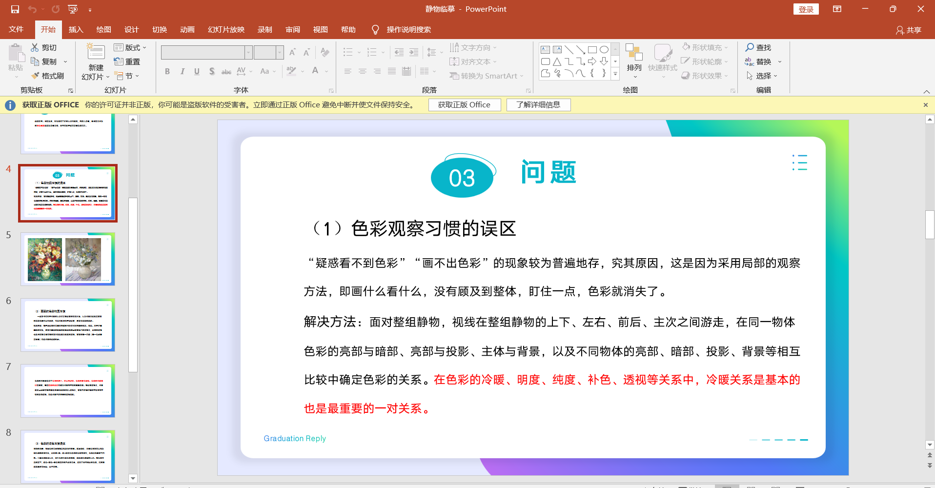Center-align paragraph text
The image size is (935, 488).
[x=362, y=71]
